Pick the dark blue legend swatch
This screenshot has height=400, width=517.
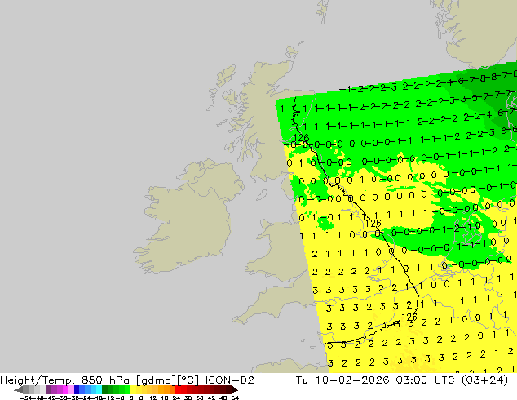pos(77,389)
